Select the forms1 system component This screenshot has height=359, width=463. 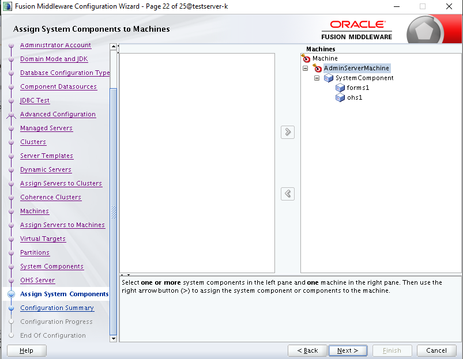click(358, 88)
